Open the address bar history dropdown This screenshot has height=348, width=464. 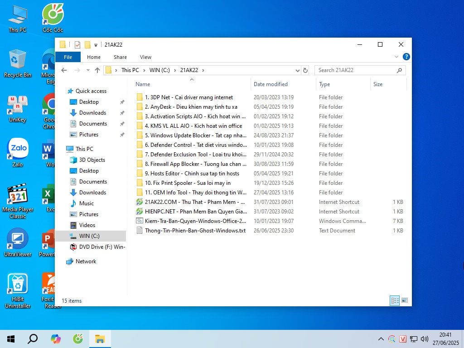[x=297, y=70]
